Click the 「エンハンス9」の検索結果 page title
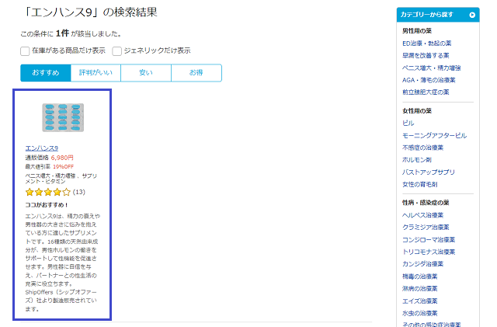This screenshot has height=327, width=497. click(90, 12)
